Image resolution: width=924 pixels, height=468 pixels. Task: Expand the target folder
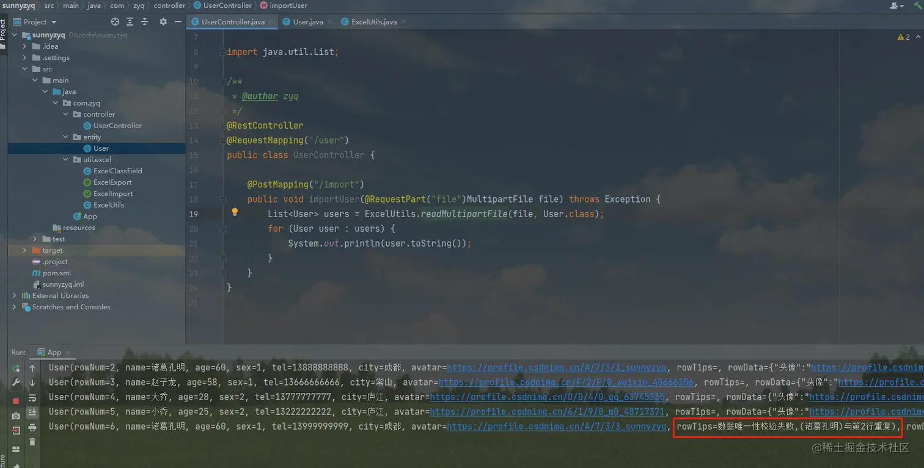point(24,250)
